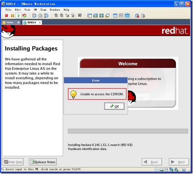The image size is (193, 174).
Task: Click the sound/USB device status icon
Action: [x=176, y=170]
